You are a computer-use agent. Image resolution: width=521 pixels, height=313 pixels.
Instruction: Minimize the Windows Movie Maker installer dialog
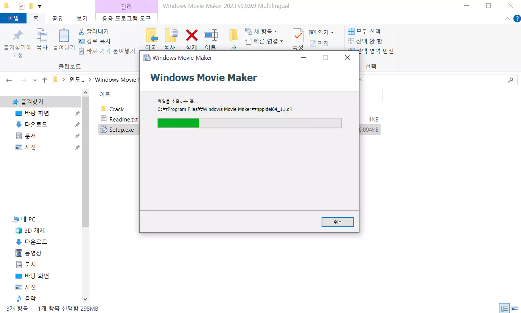coord(303,58)
